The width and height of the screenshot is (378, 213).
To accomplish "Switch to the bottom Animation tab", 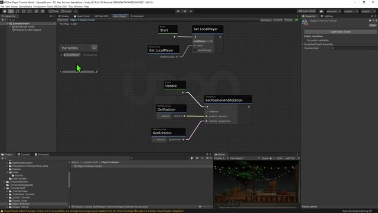I will point(42,154).
